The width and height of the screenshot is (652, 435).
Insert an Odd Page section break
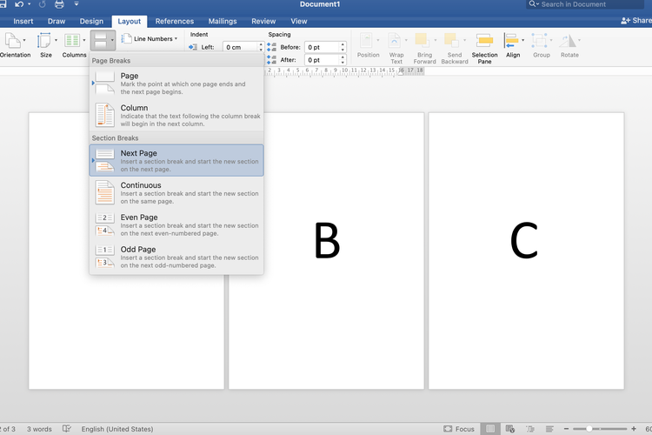(x=176, y=257)
